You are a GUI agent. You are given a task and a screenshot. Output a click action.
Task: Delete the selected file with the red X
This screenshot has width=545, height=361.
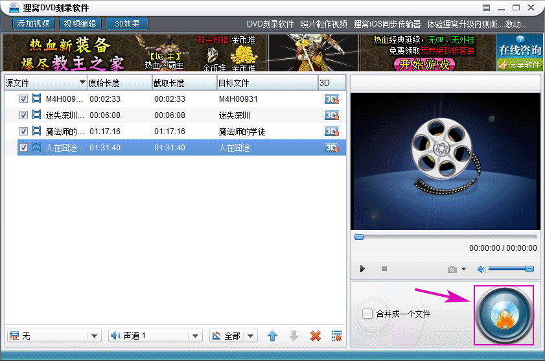pos(316,336)
